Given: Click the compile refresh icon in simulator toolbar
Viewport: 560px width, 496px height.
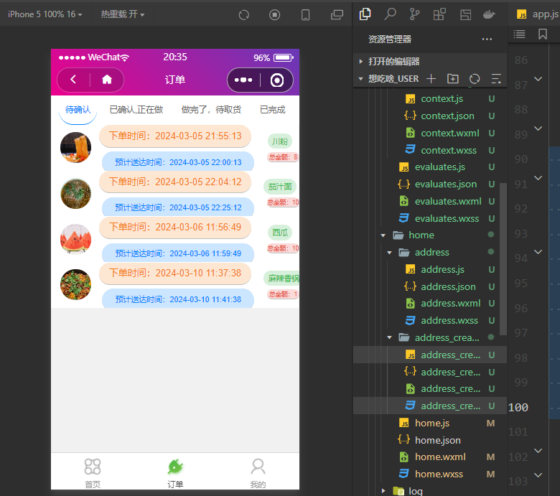Looking at the screenshot, I should click(244, 15).
